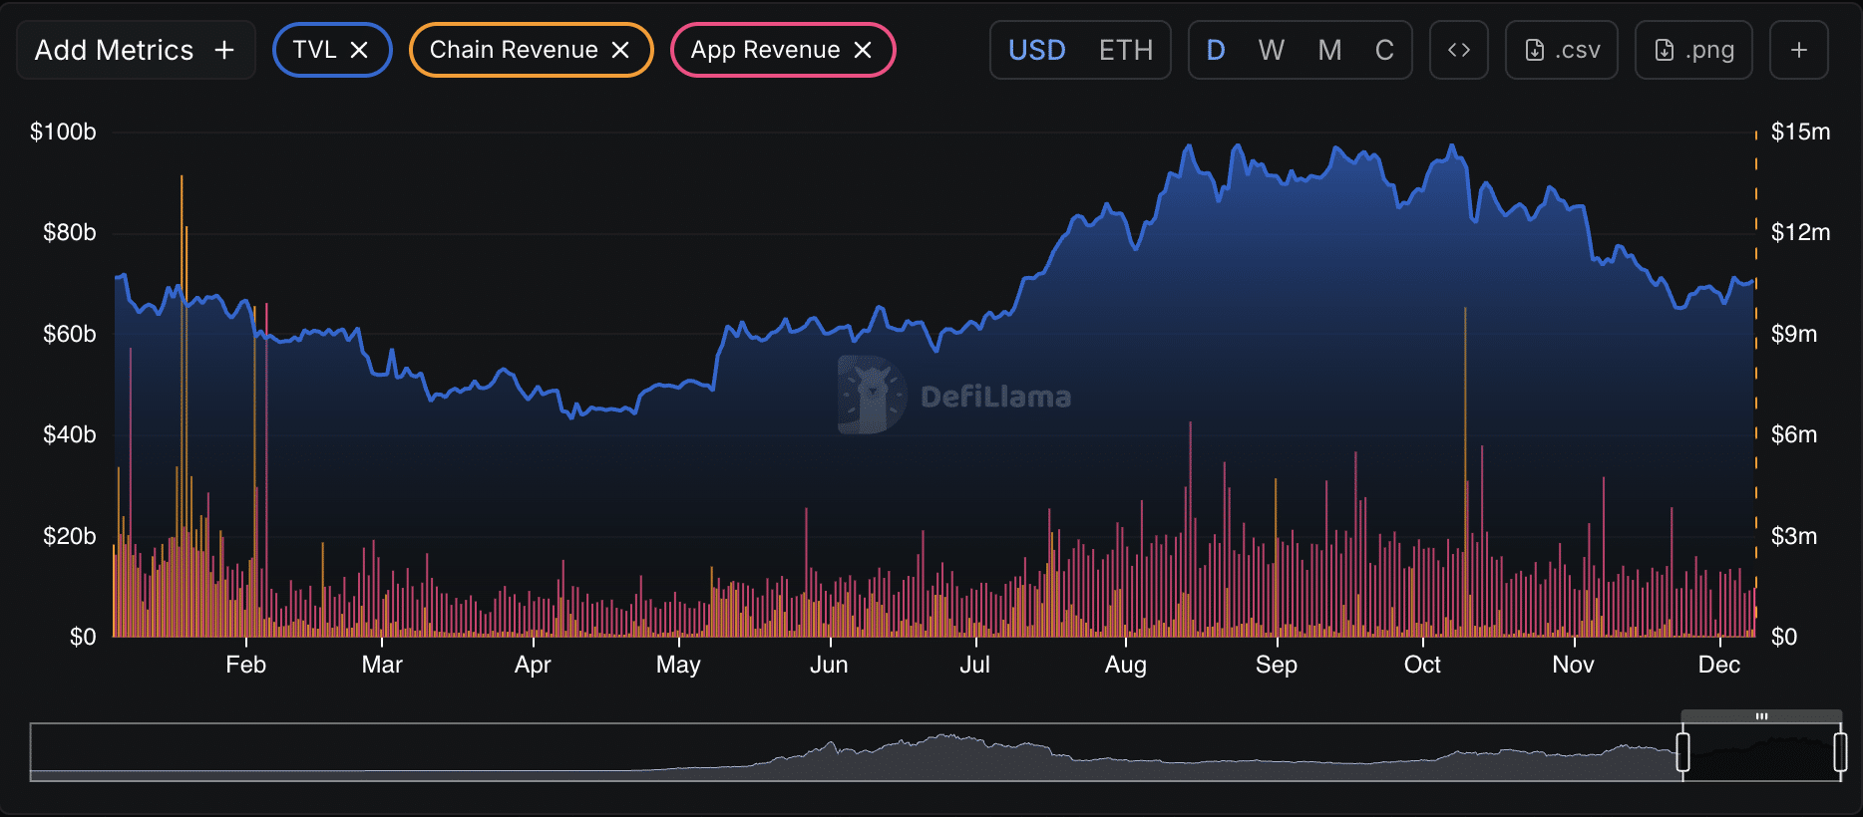
Task: Export the chart as .png
Action: click(1692, 50)
